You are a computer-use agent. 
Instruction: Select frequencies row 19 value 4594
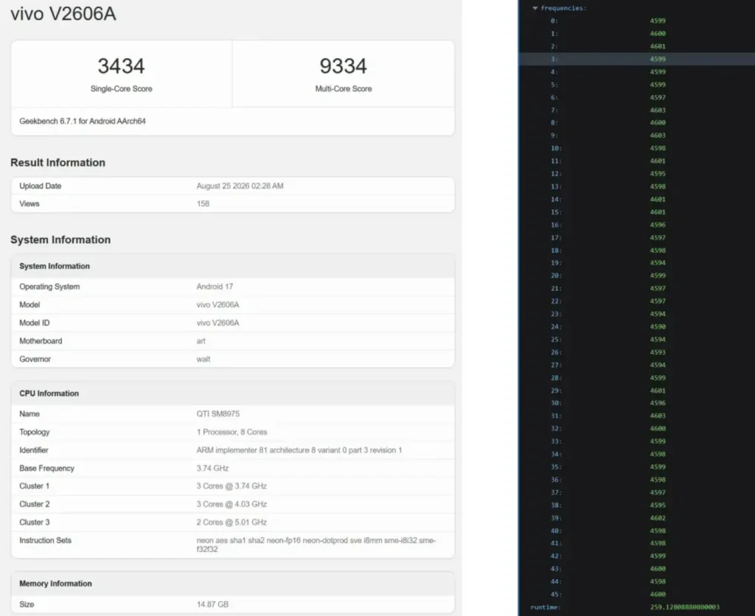(658, 263)
